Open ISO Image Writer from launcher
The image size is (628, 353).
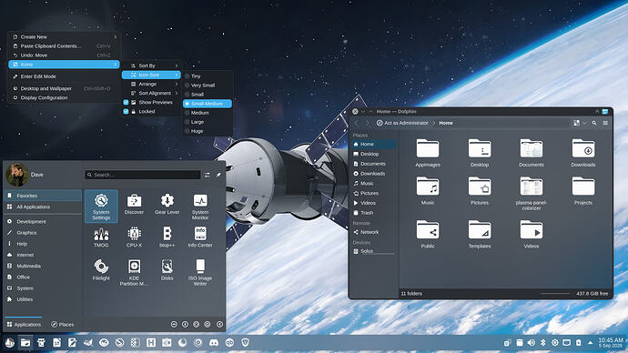(x=200, y=273)
